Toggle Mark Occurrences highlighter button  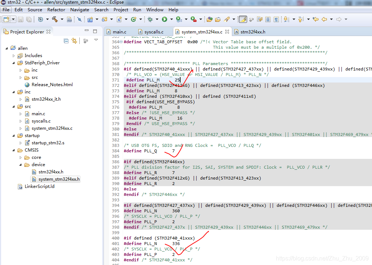(x=243, y=19)
